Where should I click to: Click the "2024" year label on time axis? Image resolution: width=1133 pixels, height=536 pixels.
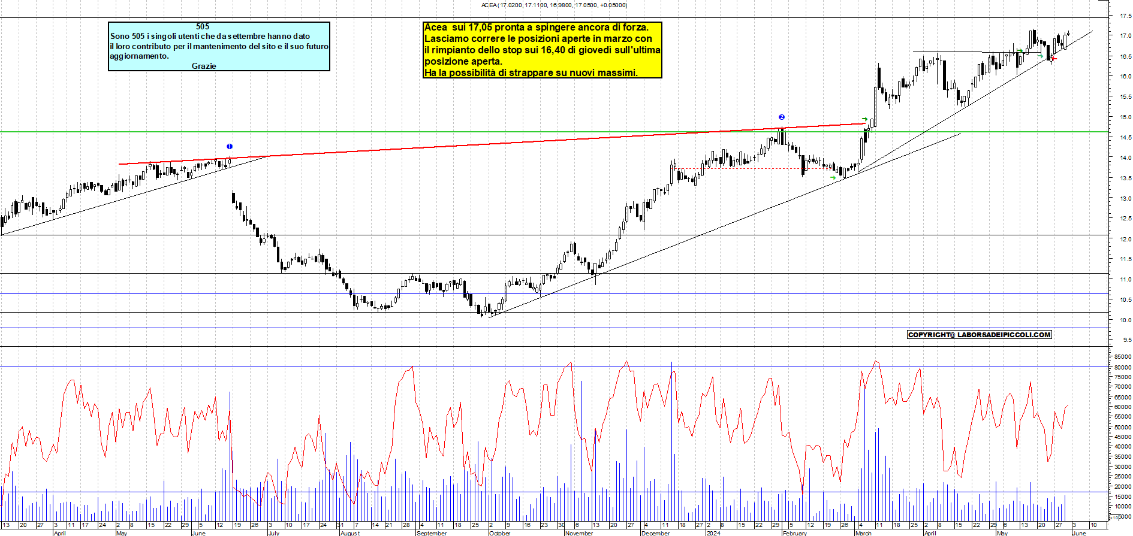[x=713, y=533]
